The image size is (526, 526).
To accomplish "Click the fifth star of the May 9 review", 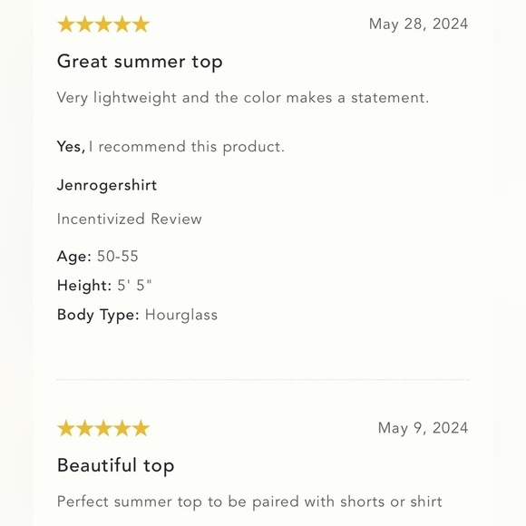I will [141, 428].
